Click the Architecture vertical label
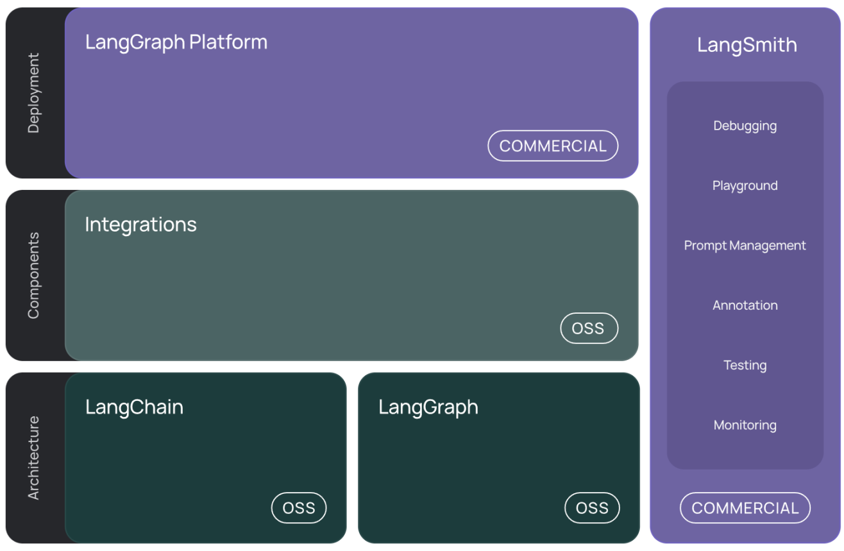This screenshot has height=551, width=844. pyautogui.click(x=33, y=458)
